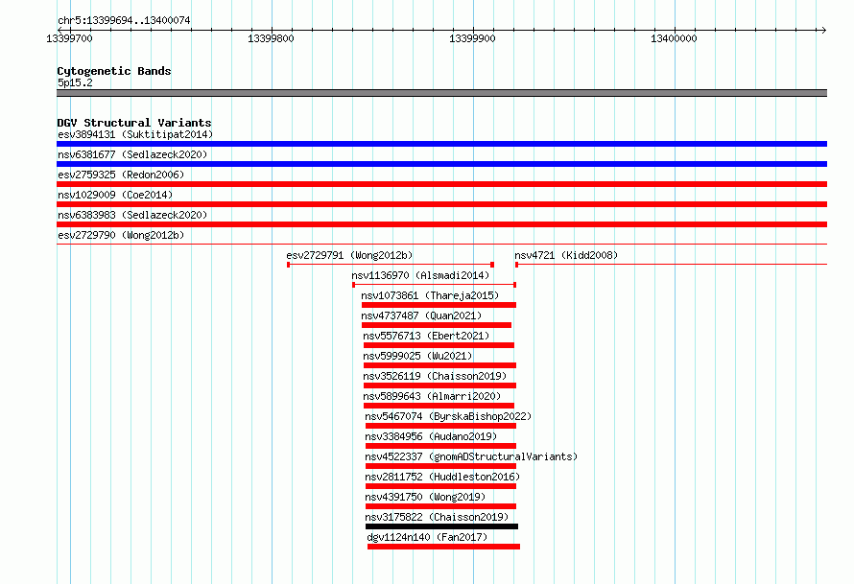Click the esv2759325 (Redon2006) label
The width and height of the screenshot is (854, 584).
[121, 175]
